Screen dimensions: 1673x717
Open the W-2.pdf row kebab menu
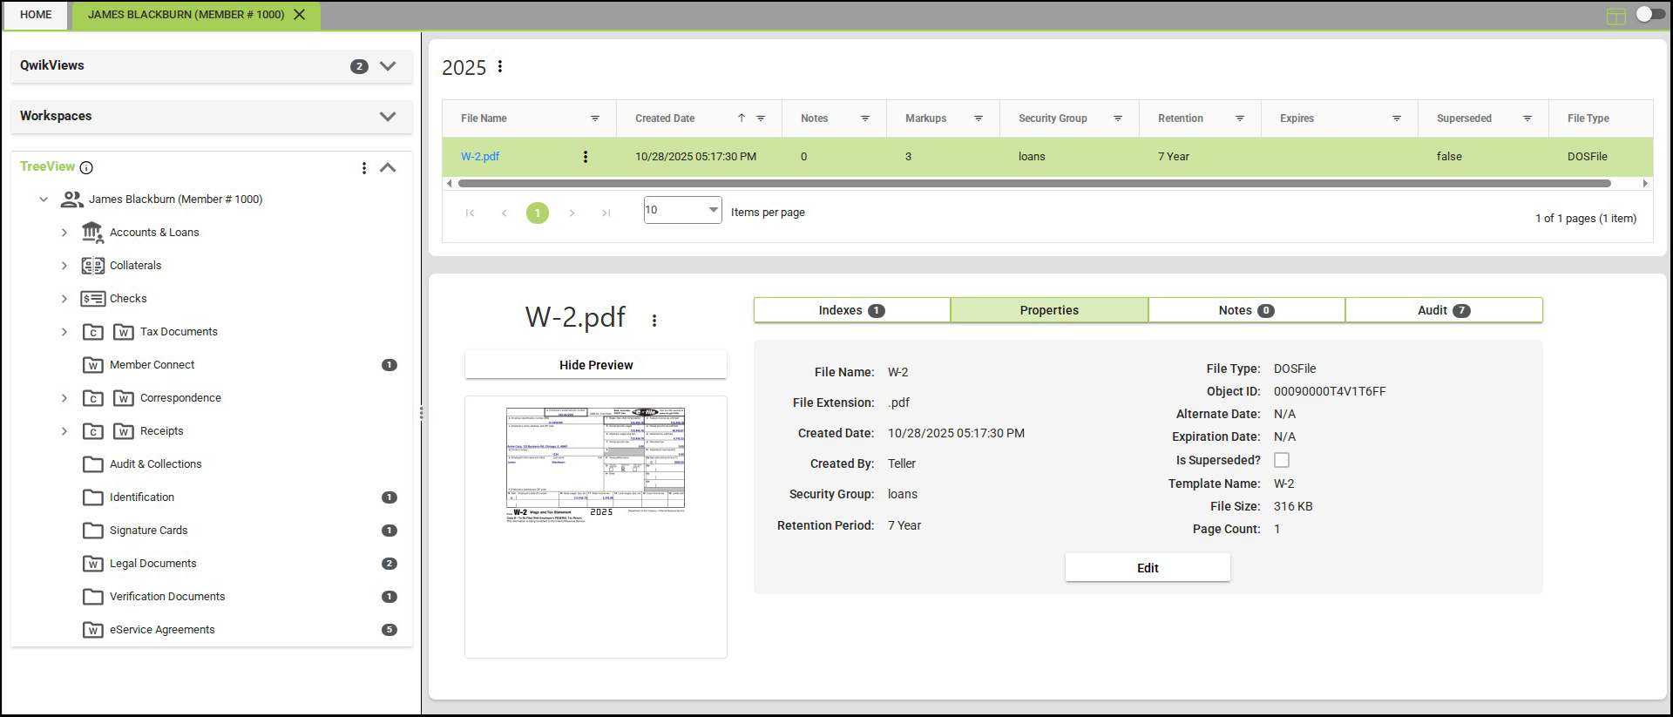point(586,157)
